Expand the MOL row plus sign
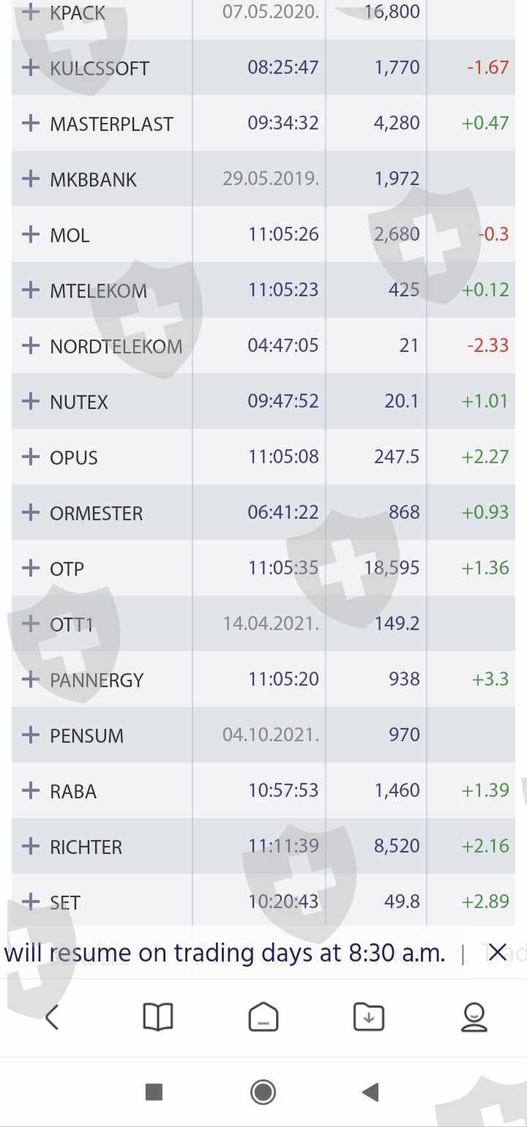527x1127 pixels. pyautogui.click(x=31, y=234)
